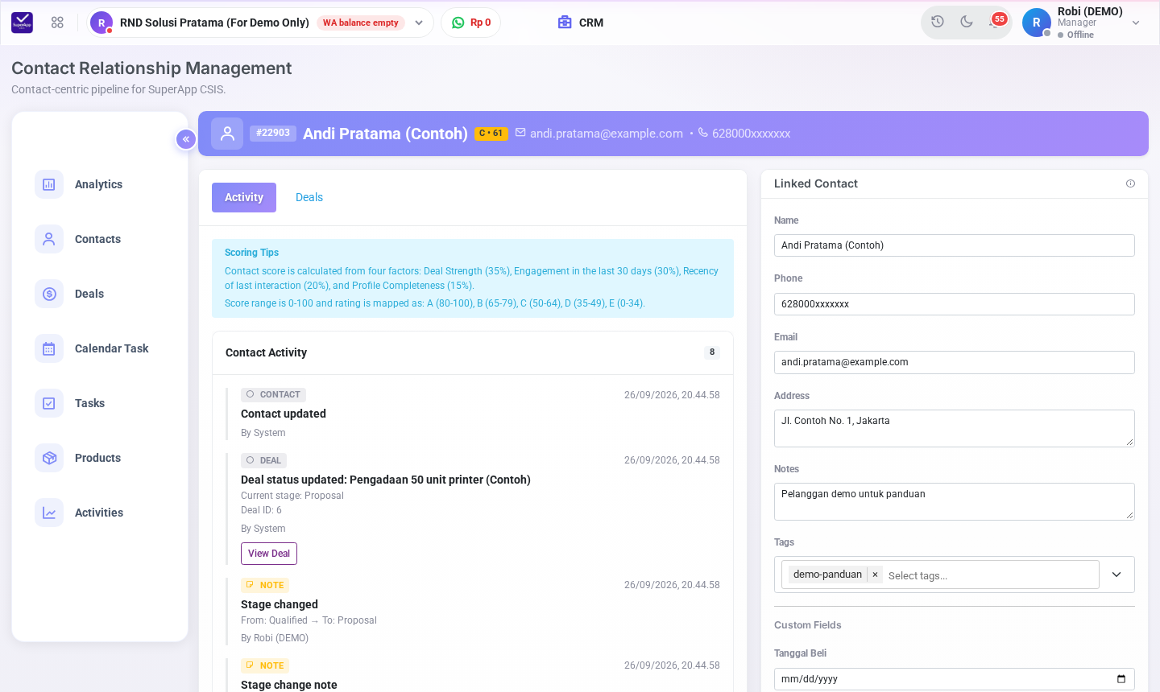Select Tasks in the sidebar
Viewport: 1160px width, 692px height.
click(100, 403)
